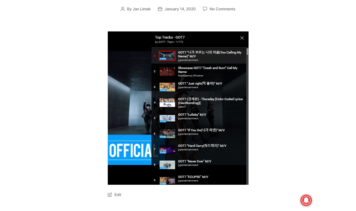Screen dimensions: 356x211
Task: Play GOT7 Just right M/V
Action: (200, 83)
